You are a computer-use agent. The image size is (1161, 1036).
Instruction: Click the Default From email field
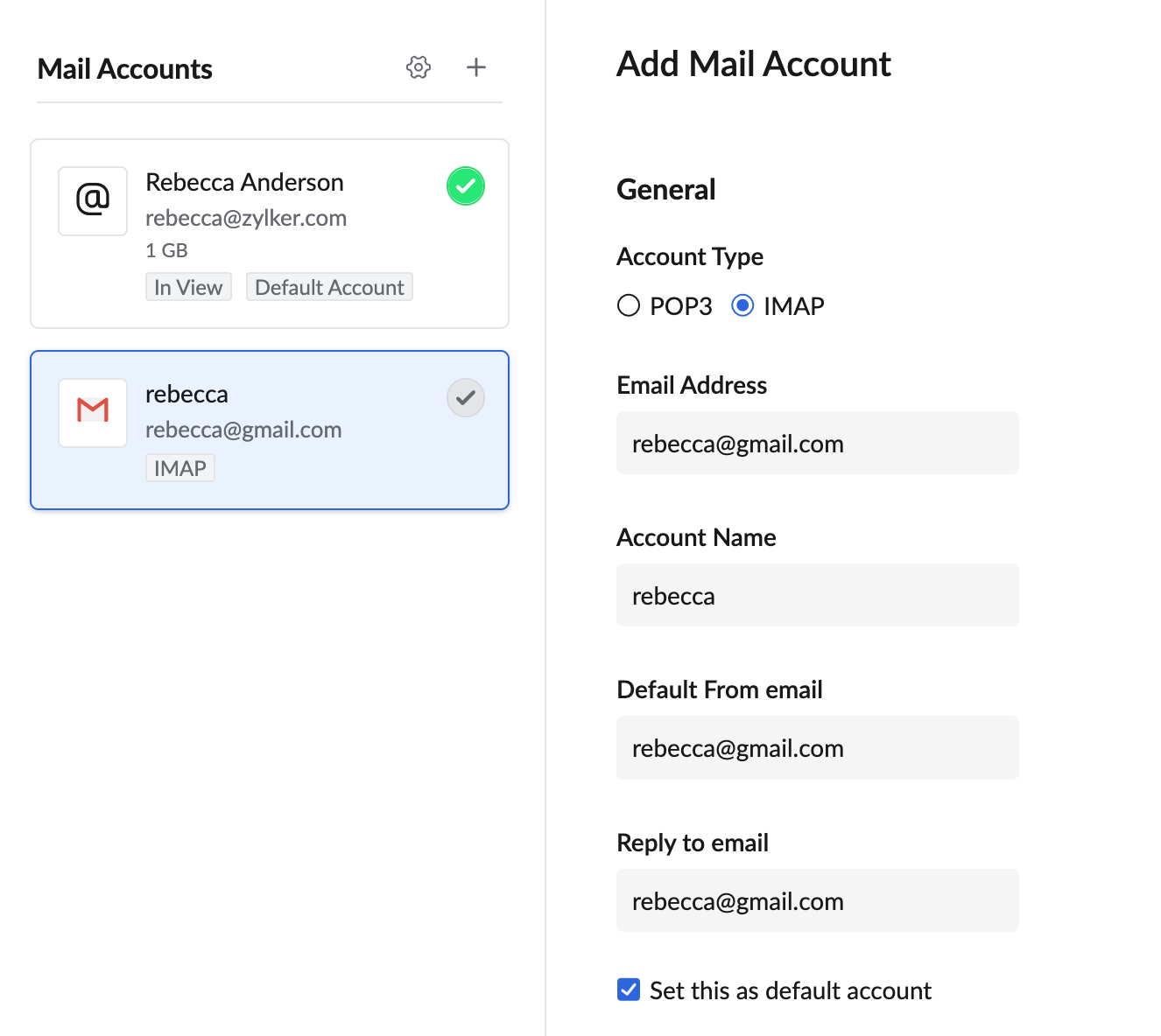point(817,748)
